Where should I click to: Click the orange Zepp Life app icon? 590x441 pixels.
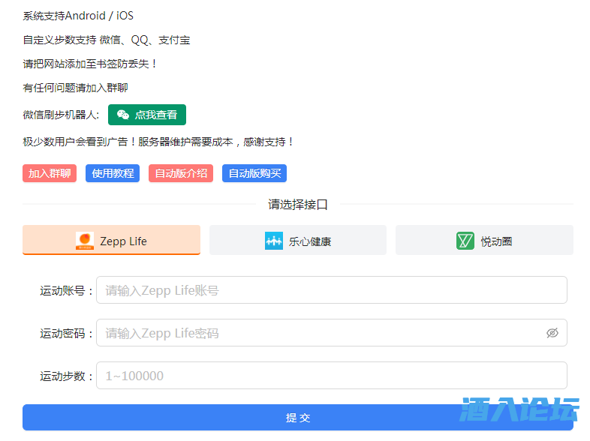pos(85,241)
